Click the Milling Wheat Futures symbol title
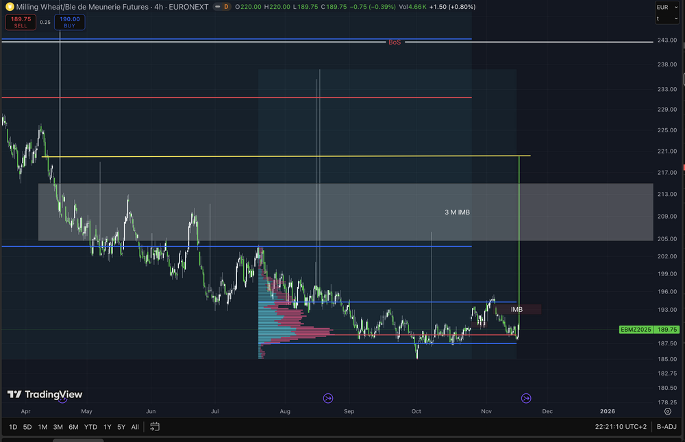This screenshot has width=685, height=442. [112, 7]
